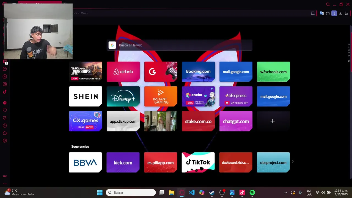
Task: Expand the WIDGETS side panel
Action: click(349, 52)
